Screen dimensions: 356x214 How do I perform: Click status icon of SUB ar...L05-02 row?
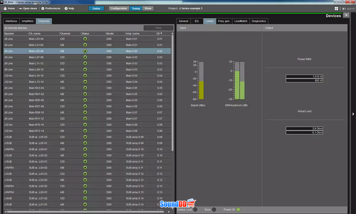(x=85, y=137)
